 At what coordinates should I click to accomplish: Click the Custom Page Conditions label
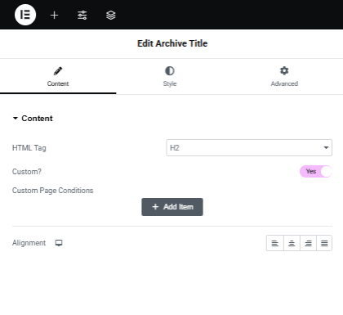tap(53, 191)
